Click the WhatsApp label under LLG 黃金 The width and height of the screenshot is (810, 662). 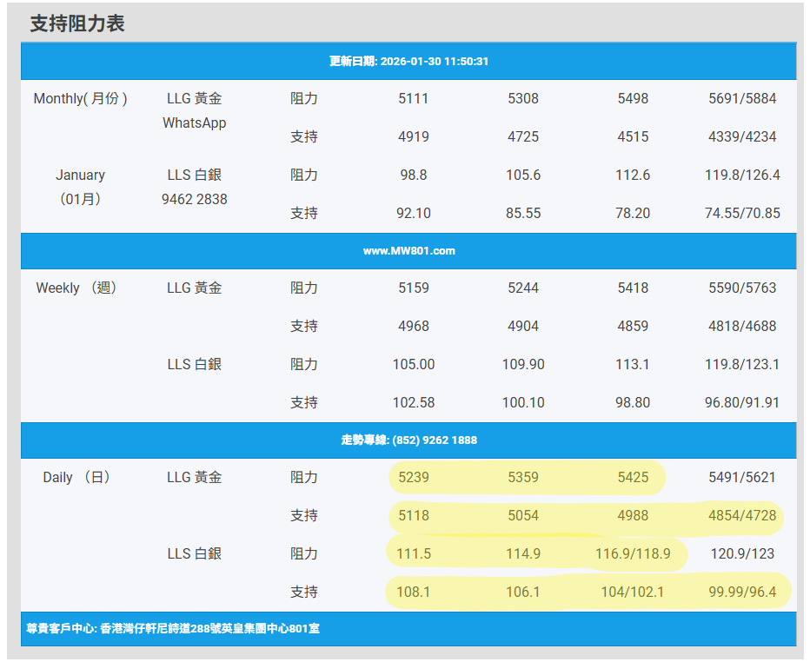click(x=194, y=123)
